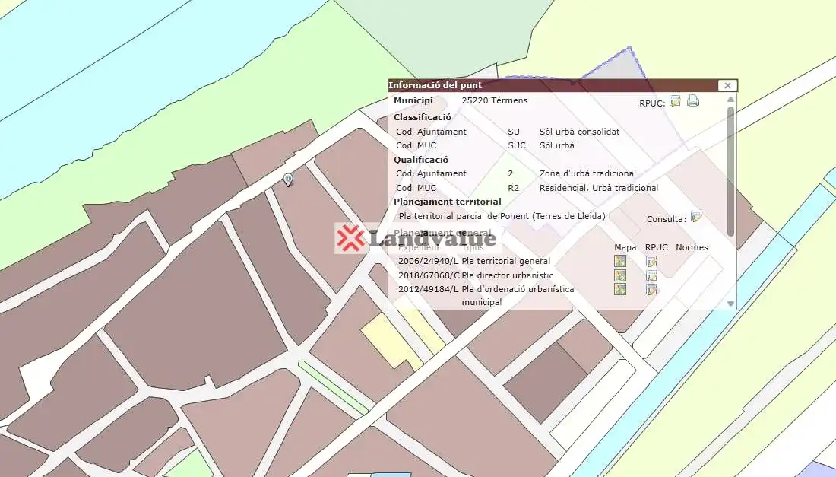Open Mapa icon for Pla d'ordenació urbanística
Image resolution: width=836 pixels, height=477 pixels.
pyautogui.click(x=619, y=290)
